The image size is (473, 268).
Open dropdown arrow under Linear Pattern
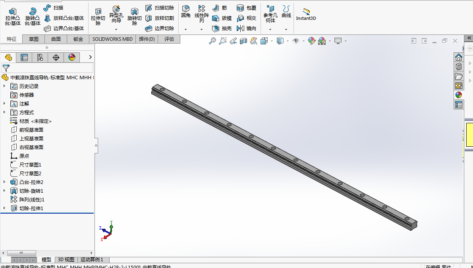tap(201, 29)
